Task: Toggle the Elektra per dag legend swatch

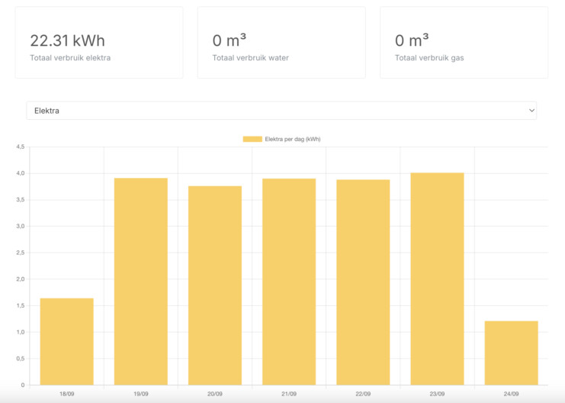Action: [x=252, y=139]
